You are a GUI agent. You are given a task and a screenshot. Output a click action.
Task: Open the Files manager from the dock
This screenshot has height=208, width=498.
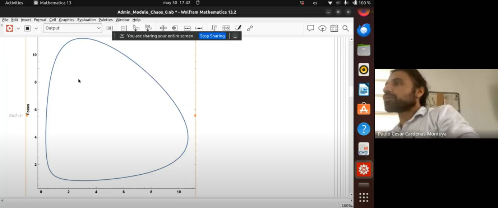(x=364, y=50)
